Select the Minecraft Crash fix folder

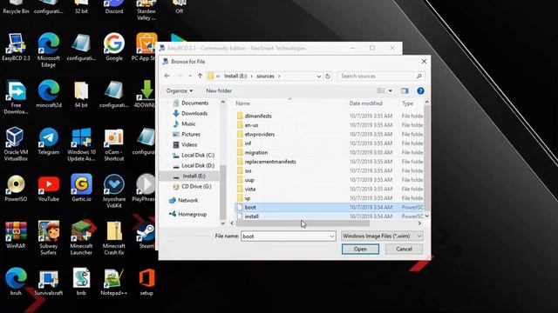coord(114,237)
